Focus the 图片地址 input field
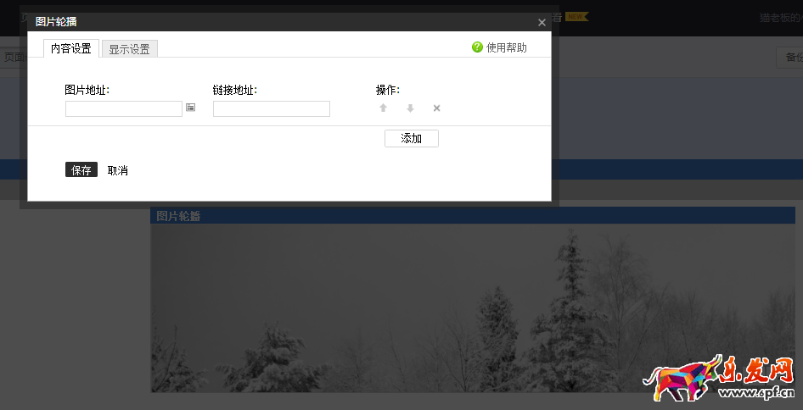803x410 pixels. pos(124,108)
